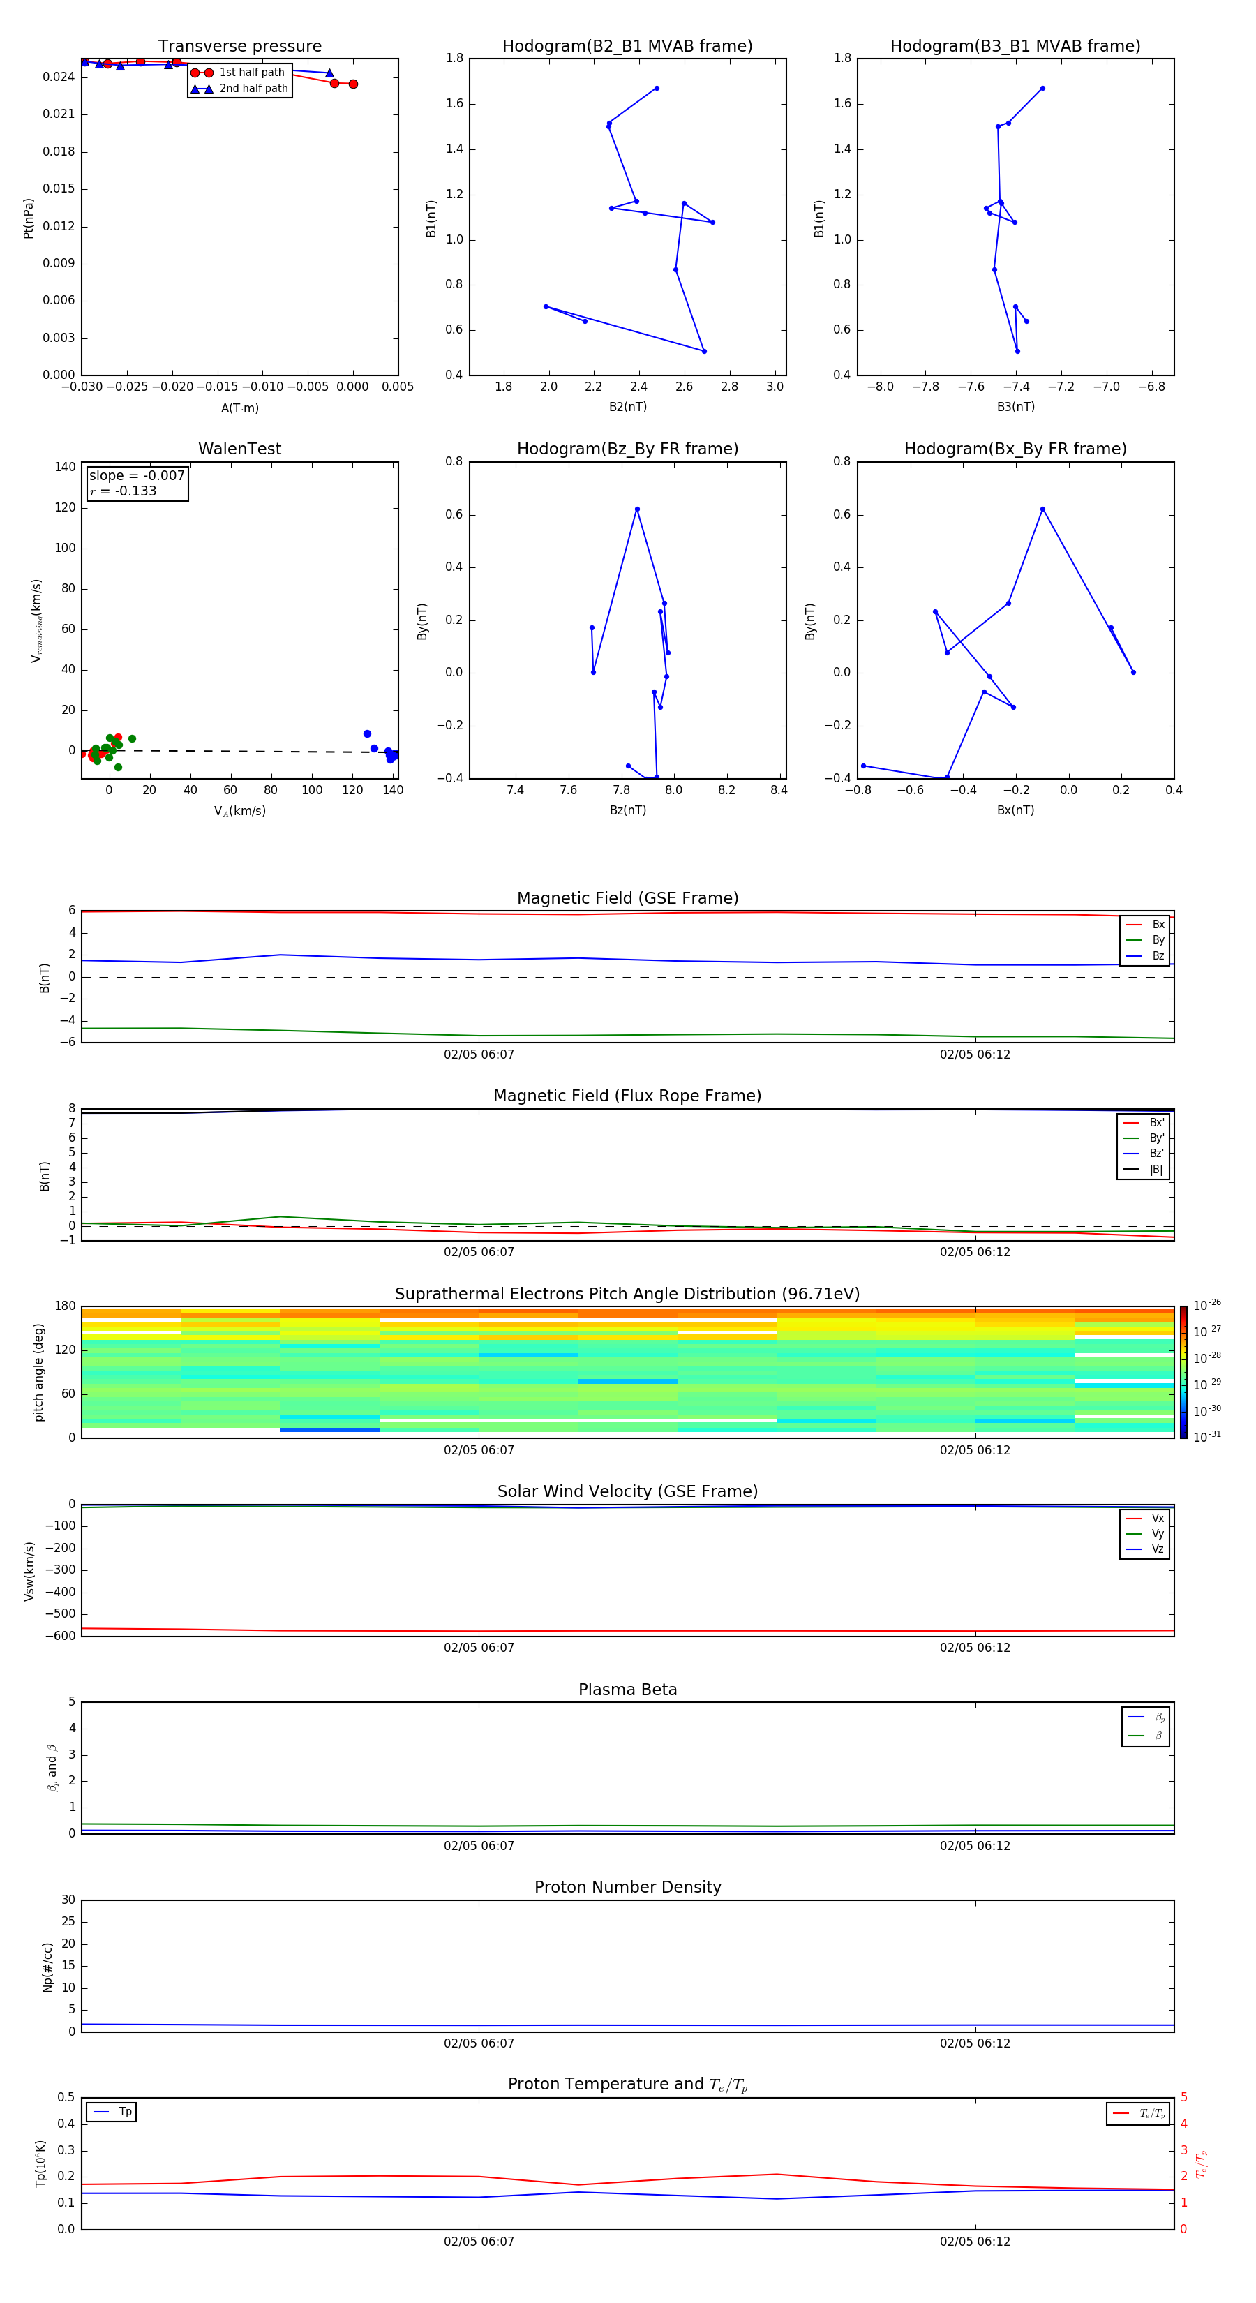This screenshot has height=2303, width=1256.
Task: Click "02/05 06:12" tick under Proton Temperature plot
Action: (x=975, y=2242)
